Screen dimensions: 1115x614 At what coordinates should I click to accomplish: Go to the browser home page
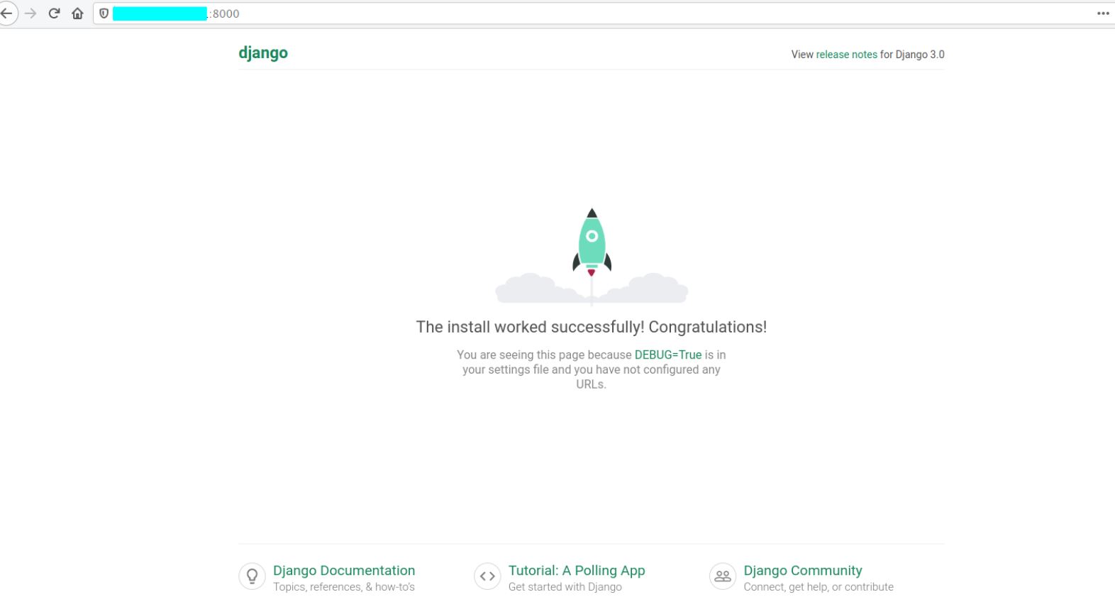[77, 13]
